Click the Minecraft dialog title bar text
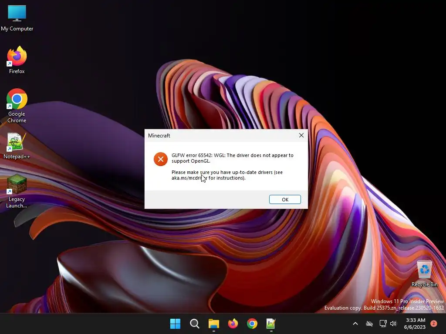This screenshot has width=446, height=334. click(x=159, y=136)
